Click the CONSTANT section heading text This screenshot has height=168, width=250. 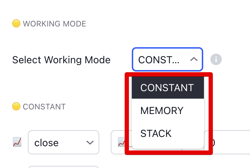coord(44,107)
